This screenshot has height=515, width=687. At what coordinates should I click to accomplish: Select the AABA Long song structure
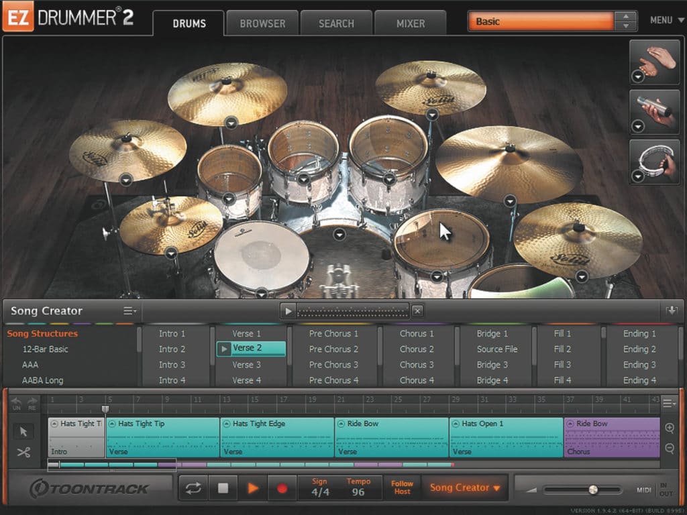[42, 380]
